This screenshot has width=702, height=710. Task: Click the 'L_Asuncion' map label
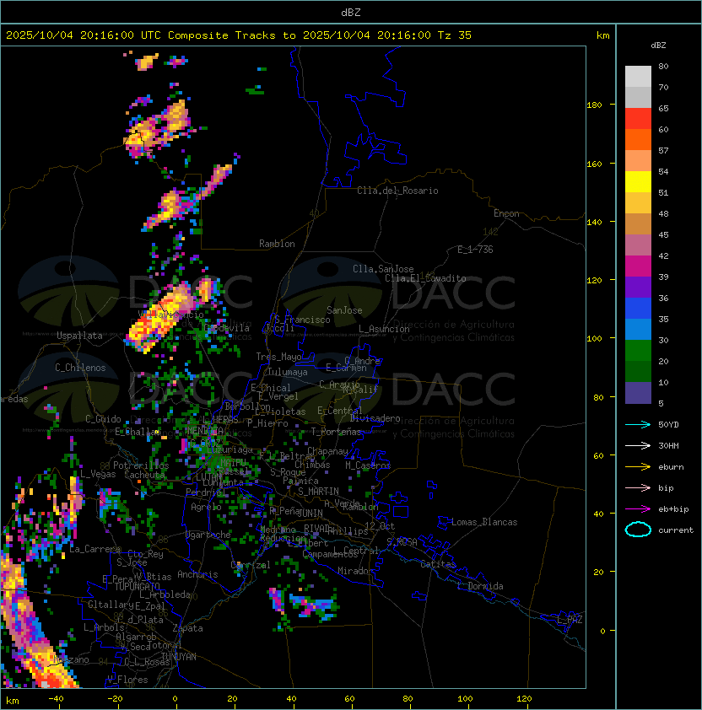384,329
